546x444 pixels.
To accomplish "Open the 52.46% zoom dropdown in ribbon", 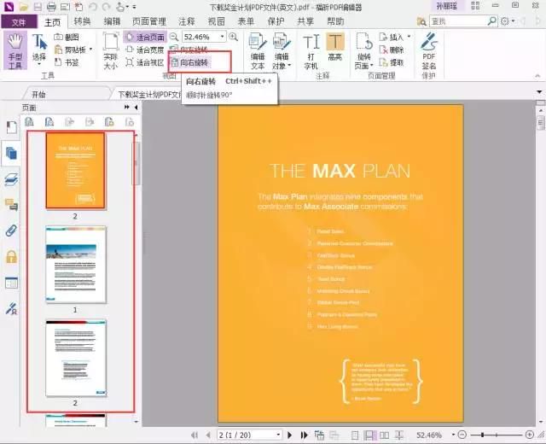I will point(222,37).
